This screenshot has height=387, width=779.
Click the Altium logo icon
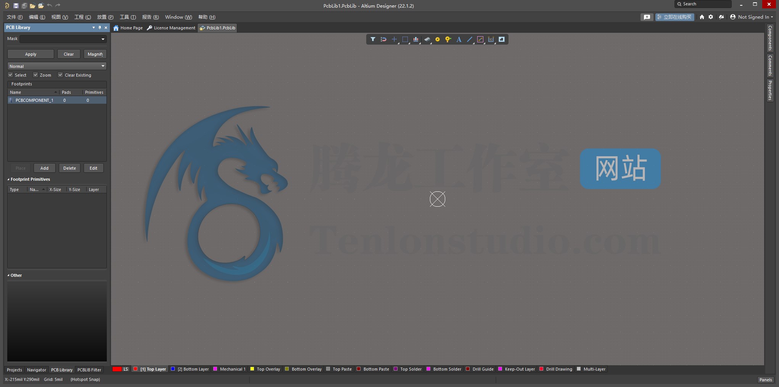pos(7,6)
